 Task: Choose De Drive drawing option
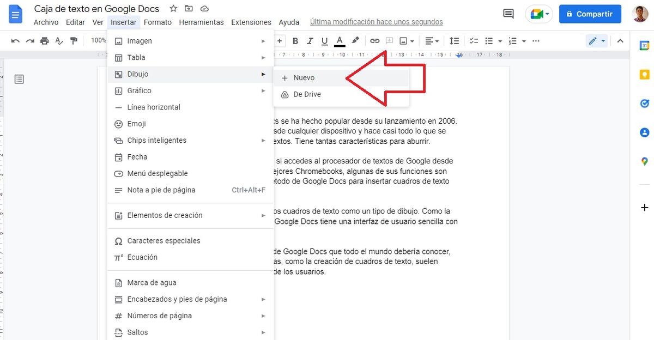341,94
